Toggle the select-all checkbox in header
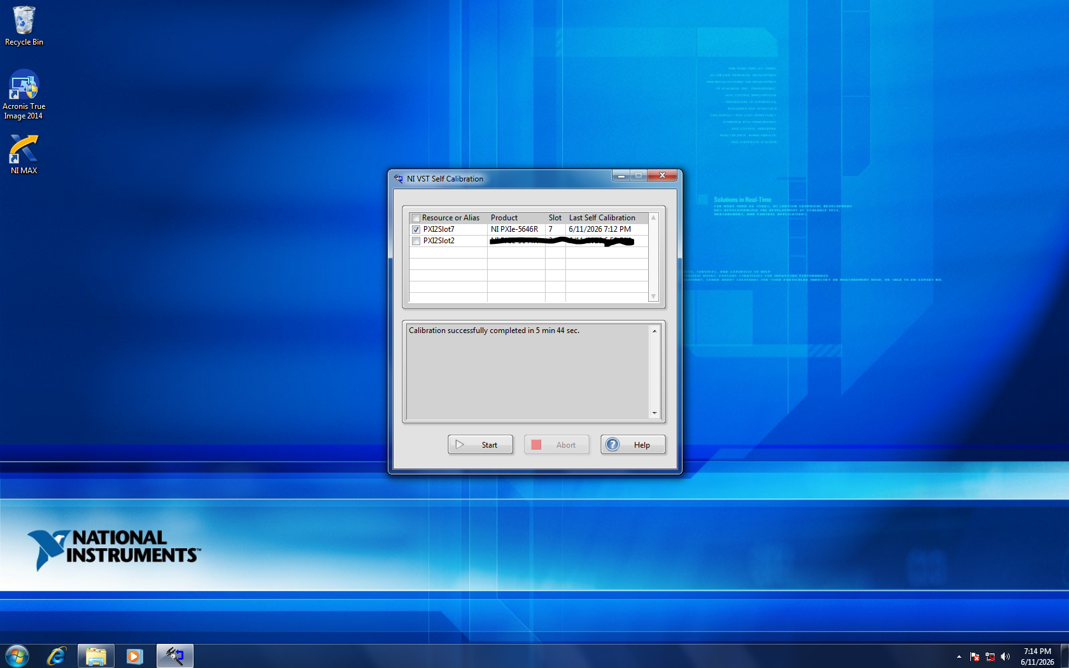The height and width of the screenshot is (668, 1069). tap(416, 218)
